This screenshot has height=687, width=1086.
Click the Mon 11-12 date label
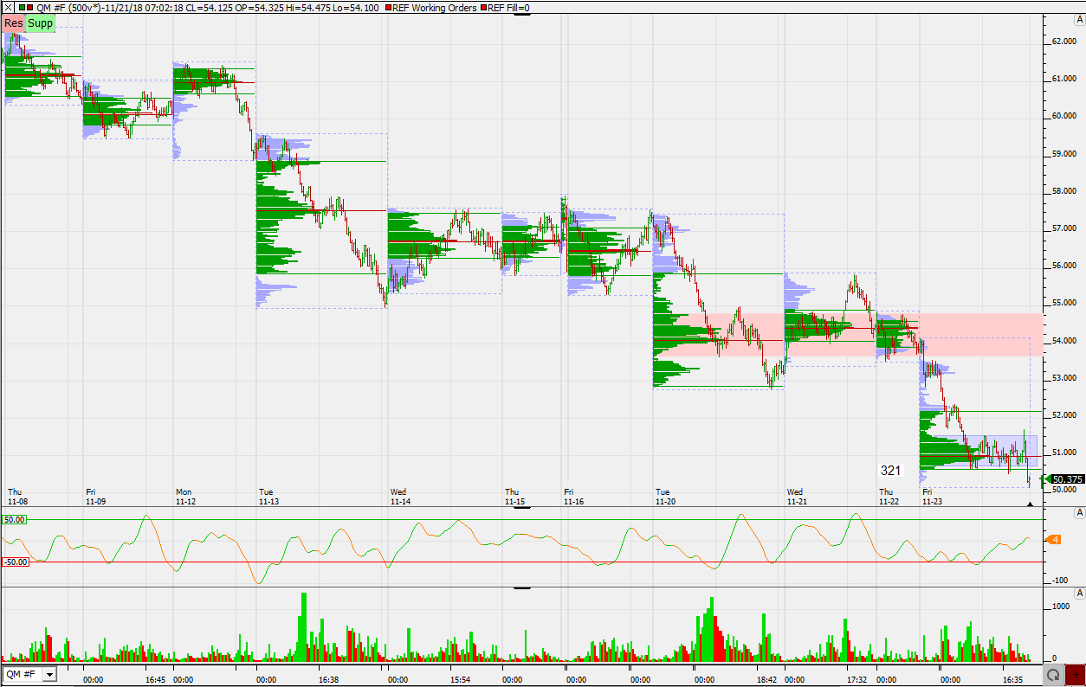coord(185,496)
